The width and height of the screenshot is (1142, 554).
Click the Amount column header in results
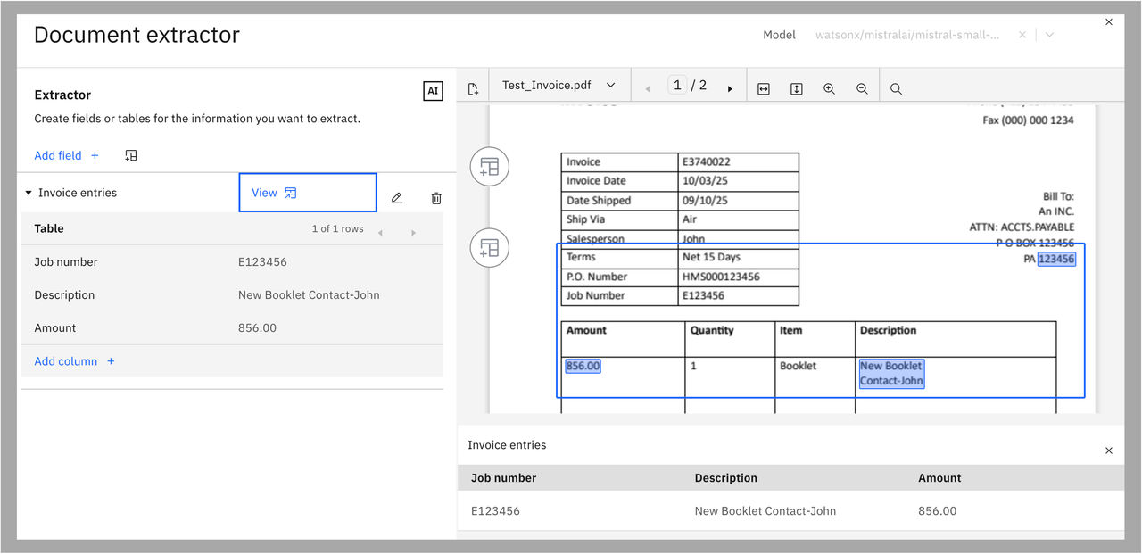pos(939,478)
